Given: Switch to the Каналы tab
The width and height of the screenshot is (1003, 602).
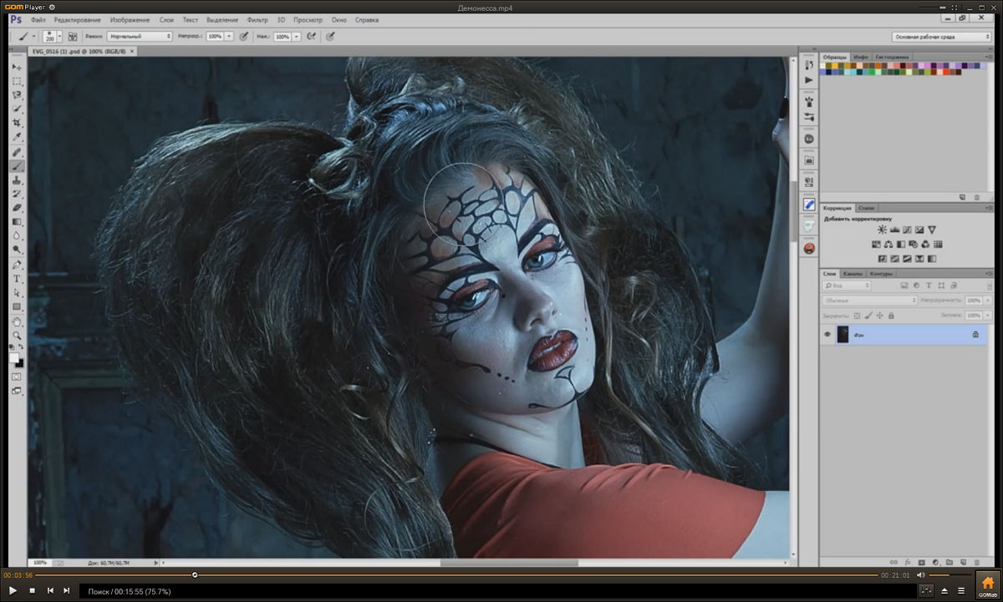Looking at the screenshot, I should coord(853,274).
